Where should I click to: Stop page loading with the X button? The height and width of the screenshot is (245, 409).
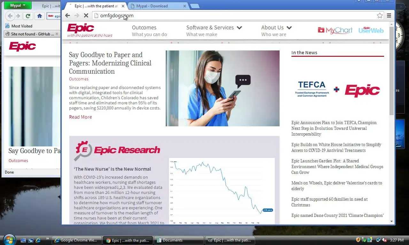coord(86,15)
